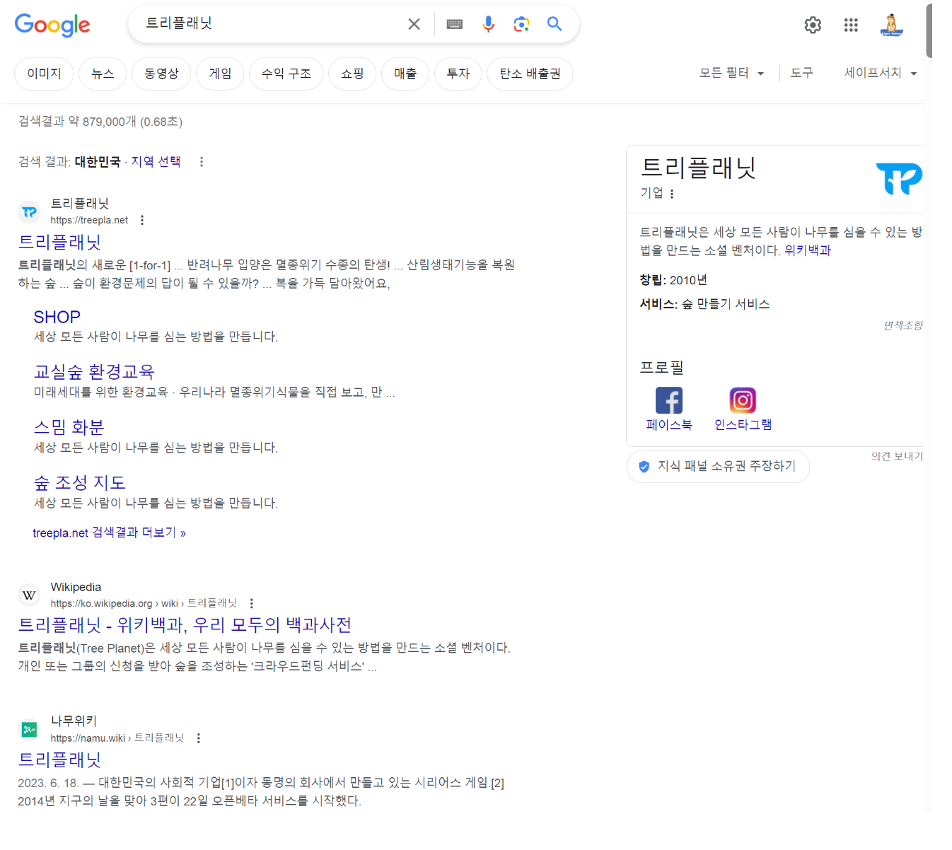Open the Google account avatar
The width and height of the screenshot is (952, 850).
(892, 25)
